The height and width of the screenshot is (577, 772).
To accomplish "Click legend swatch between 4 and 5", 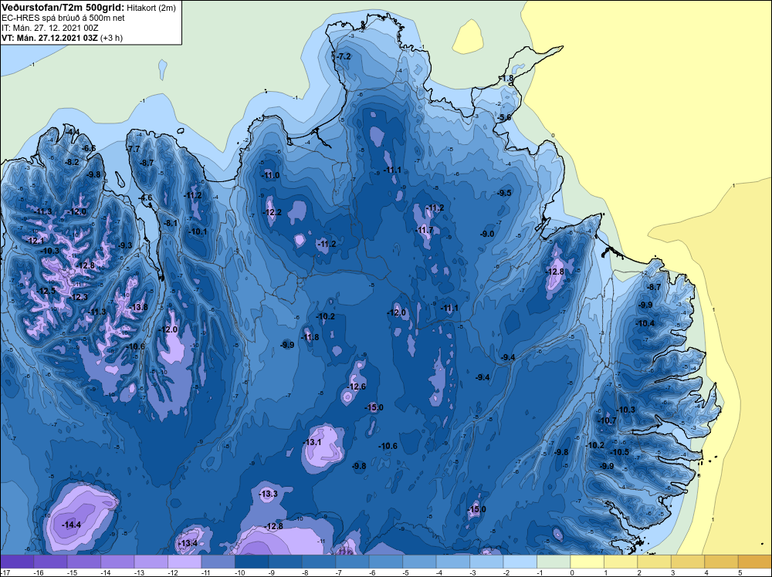I will coord(721,562).
